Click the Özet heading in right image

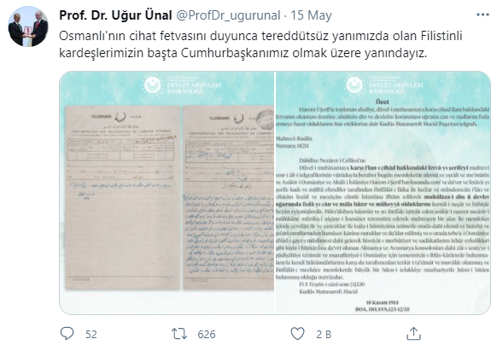383,102
